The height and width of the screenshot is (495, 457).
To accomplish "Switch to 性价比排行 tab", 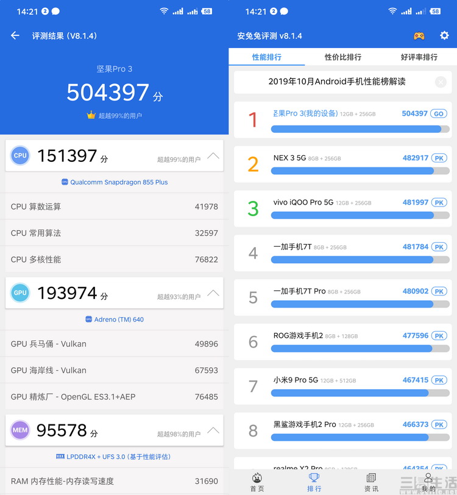I will (x=343, y=57).
